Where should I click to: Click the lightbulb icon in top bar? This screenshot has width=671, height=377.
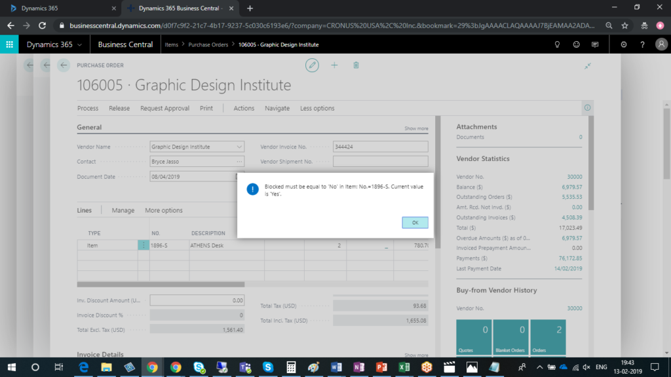point(558,45)
